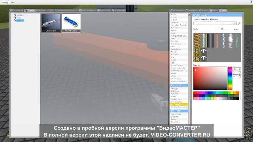Click the rainbow hue strip
The width and height of the screenshot is (253, 142).
pos(230,78)
